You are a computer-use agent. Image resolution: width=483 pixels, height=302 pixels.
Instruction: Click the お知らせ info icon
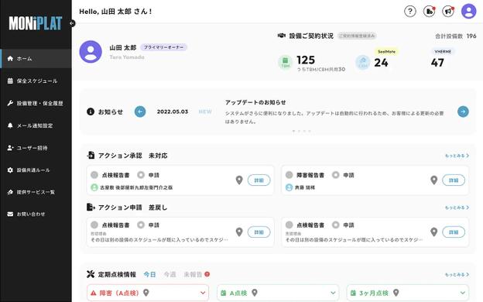click(91, 112)
